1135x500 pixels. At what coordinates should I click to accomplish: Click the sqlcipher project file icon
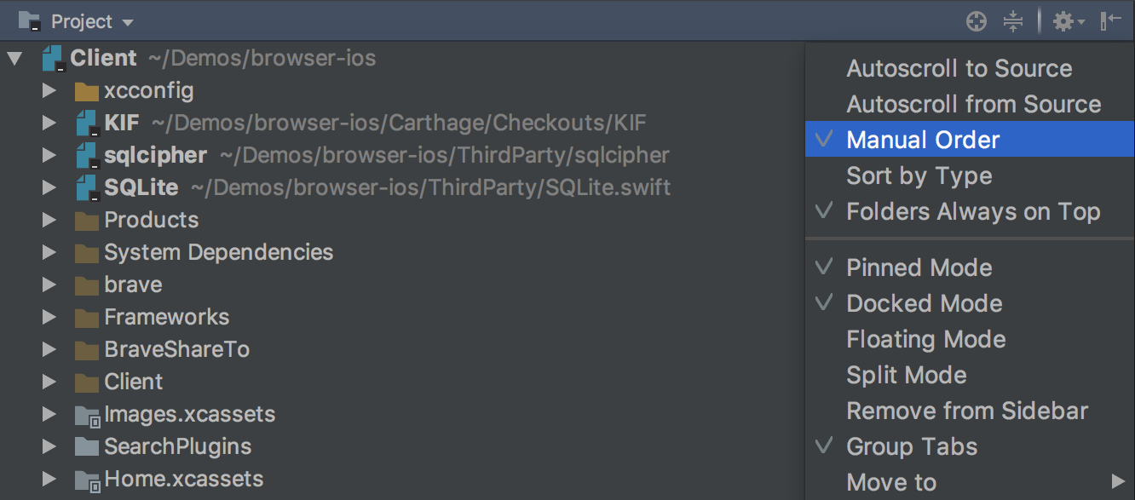tap(87, 156)
